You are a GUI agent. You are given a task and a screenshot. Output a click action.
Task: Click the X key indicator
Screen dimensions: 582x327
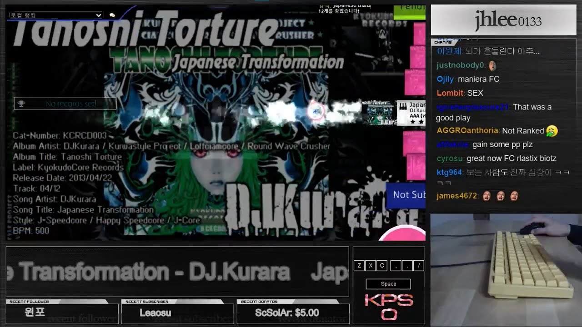pos(371,266)
